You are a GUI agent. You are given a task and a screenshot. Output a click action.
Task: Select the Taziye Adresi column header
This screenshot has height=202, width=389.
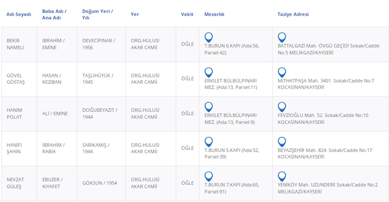[x=293, y=14]
